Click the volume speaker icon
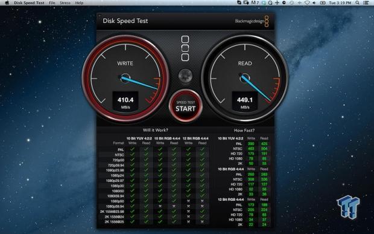 314,3
